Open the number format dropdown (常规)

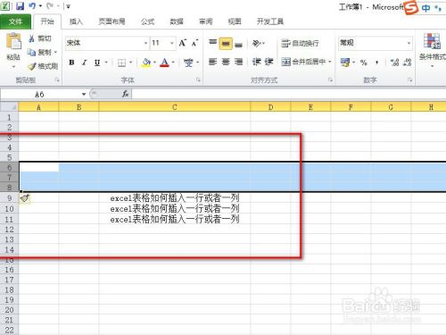tap(409, 43)
